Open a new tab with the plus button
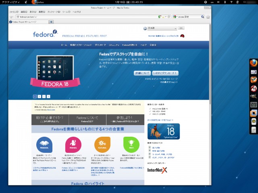The image size is (258, 193). pos(51,22)
